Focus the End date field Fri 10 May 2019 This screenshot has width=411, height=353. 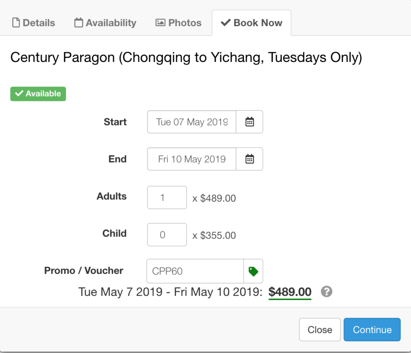pos(192,159)
